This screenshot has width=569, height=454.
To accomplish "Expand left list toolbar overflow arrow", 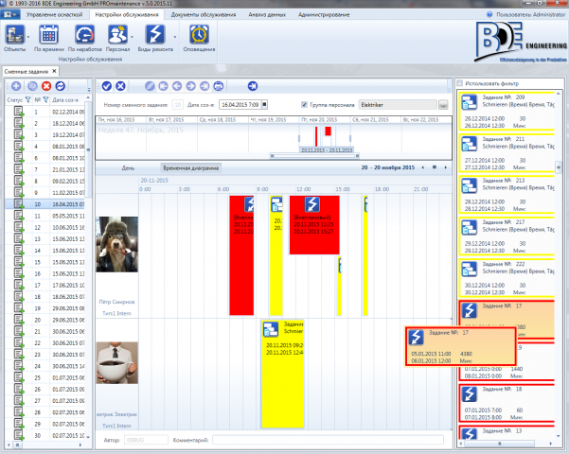I will pyautogui.click(x=89, y=89).
